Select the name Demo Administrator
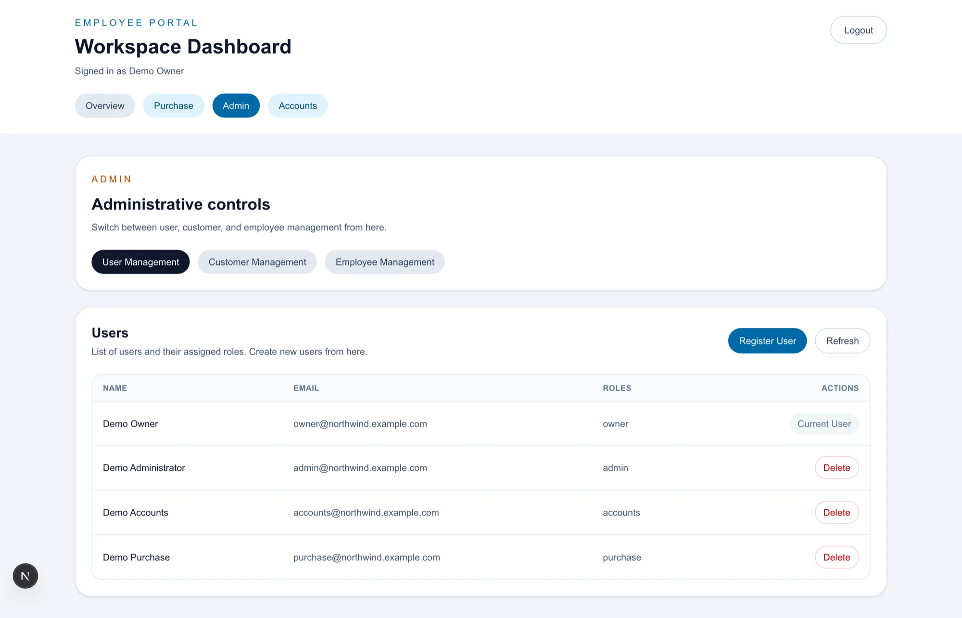This screenshot has height=618, width=962. tap(144, 468)
